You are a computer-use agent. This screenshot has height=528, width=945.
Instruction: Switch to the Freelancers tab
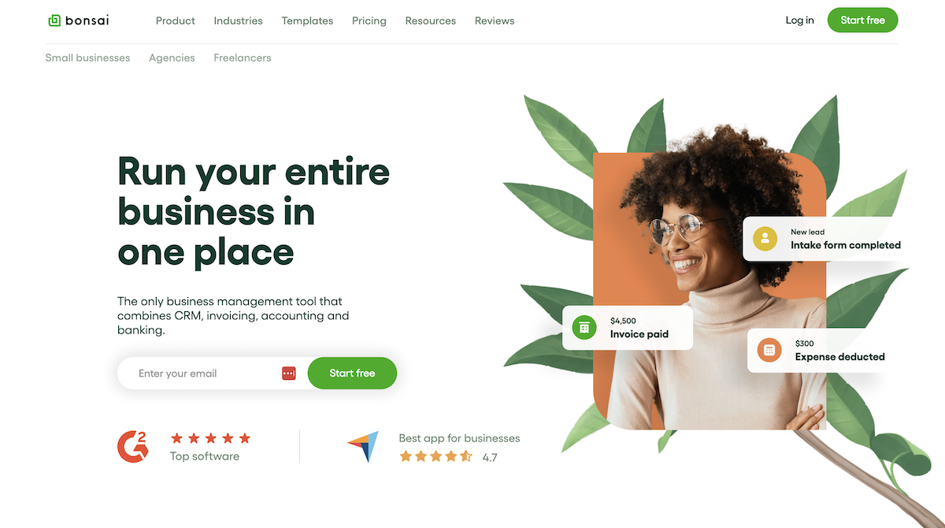pyautogui.click(x=243, y=58)
